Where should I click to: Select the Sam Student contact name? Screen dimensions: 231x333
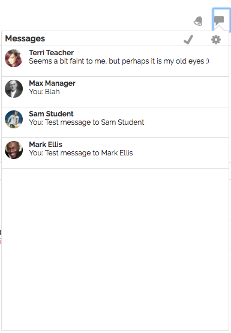point(51,114)
